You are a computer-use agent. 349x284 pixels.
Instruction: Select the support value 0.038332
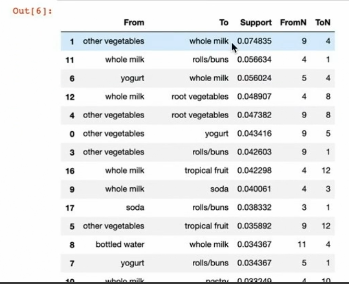click(x=254, y=208)
